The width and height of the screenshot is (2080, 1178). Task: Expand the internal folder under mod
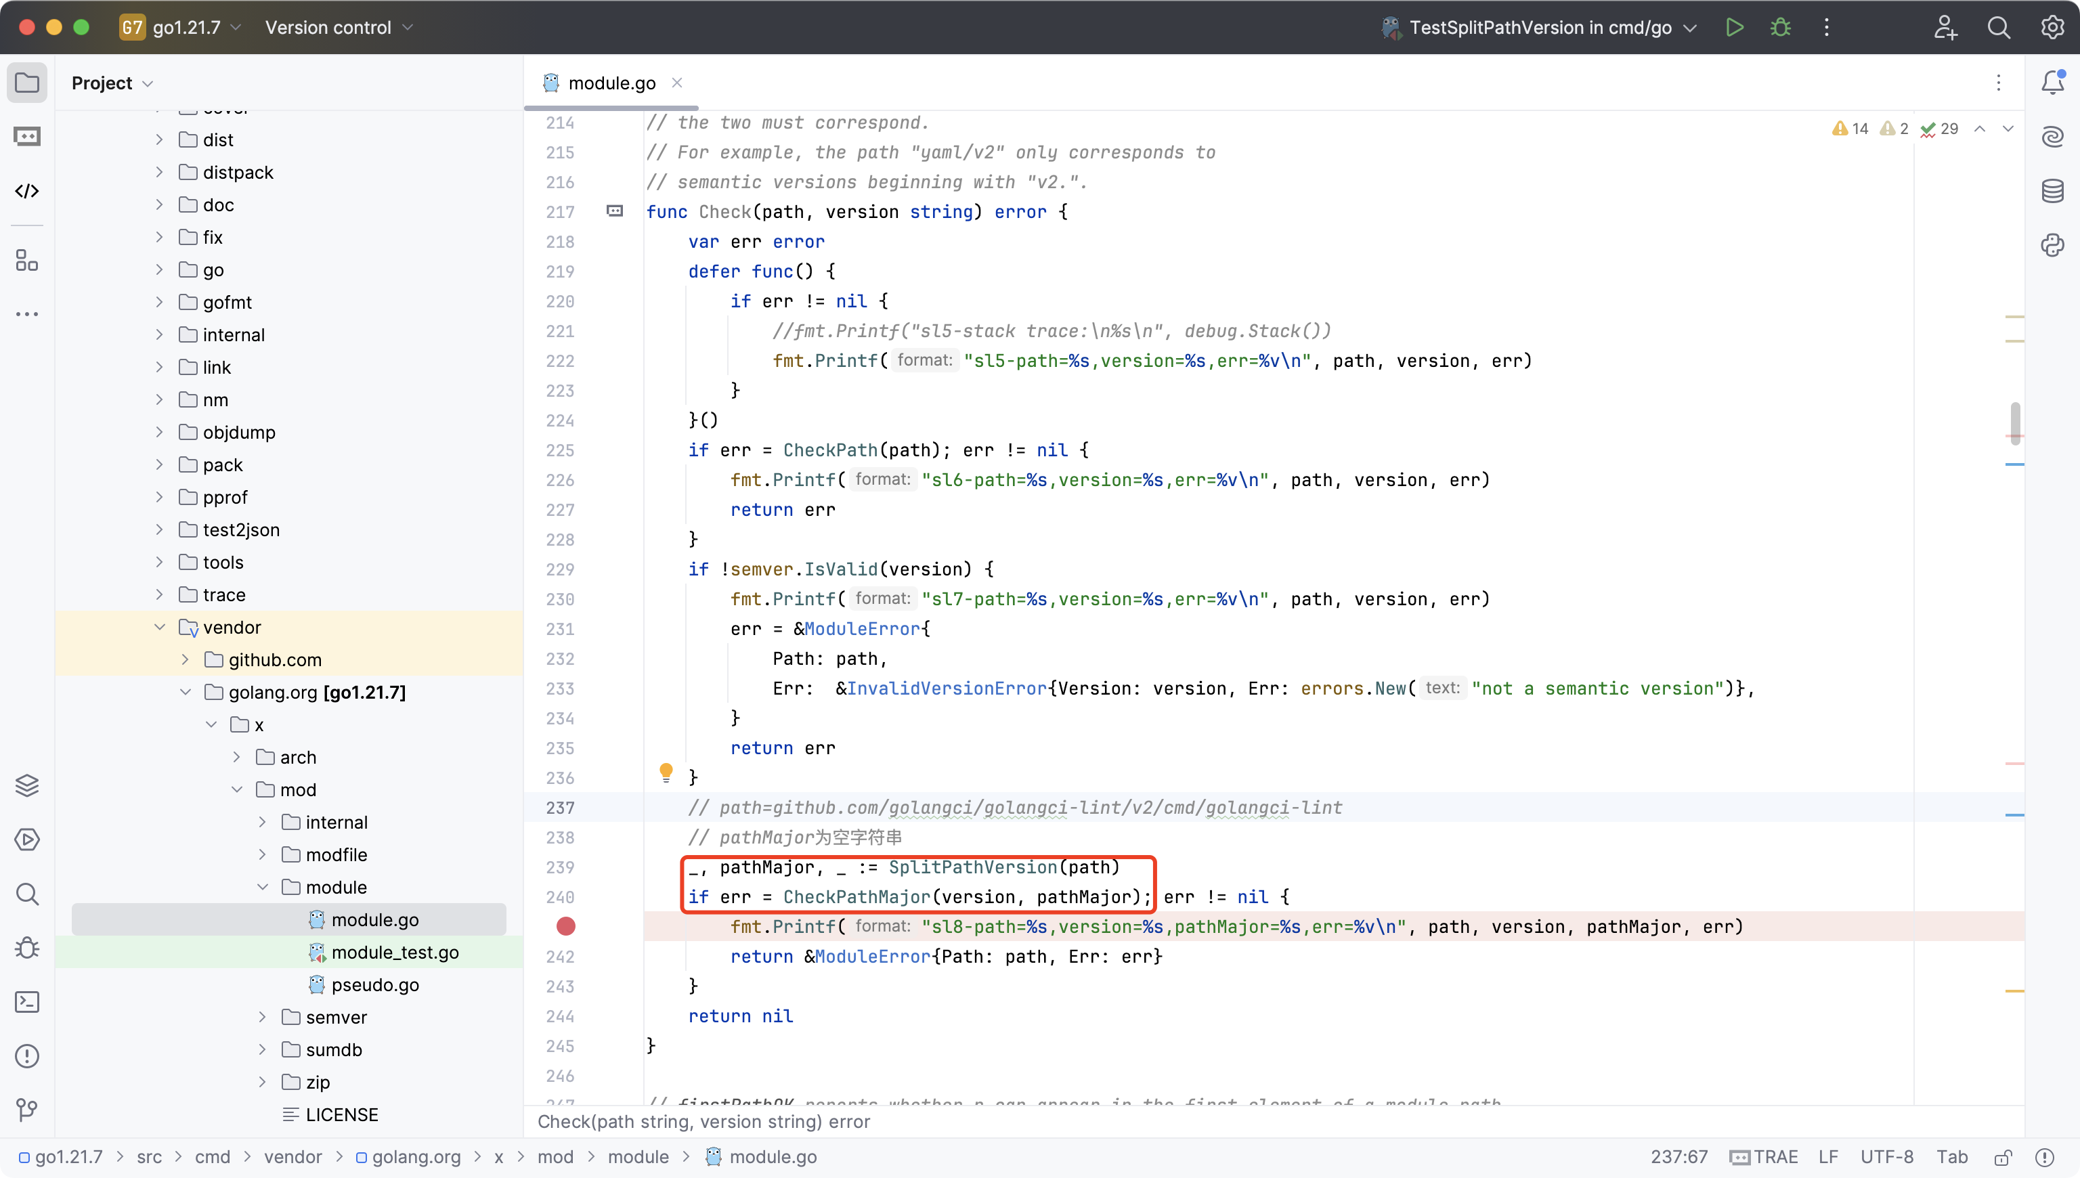coord(262,822)
